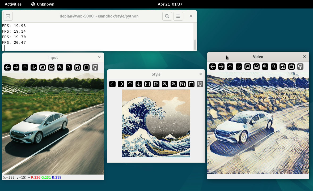Click fit-image icon in Style window

pos(156,84)
